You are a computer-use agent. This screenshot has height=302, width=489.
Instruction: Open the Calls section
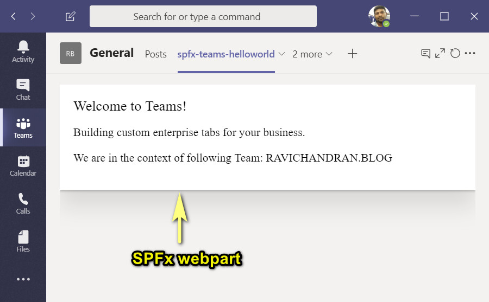click(23, 203)
